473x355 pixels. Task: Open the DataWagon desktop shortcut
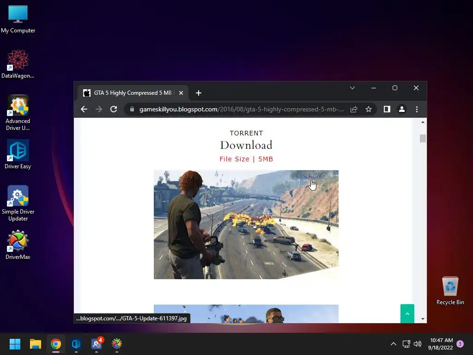pos(18,64)
